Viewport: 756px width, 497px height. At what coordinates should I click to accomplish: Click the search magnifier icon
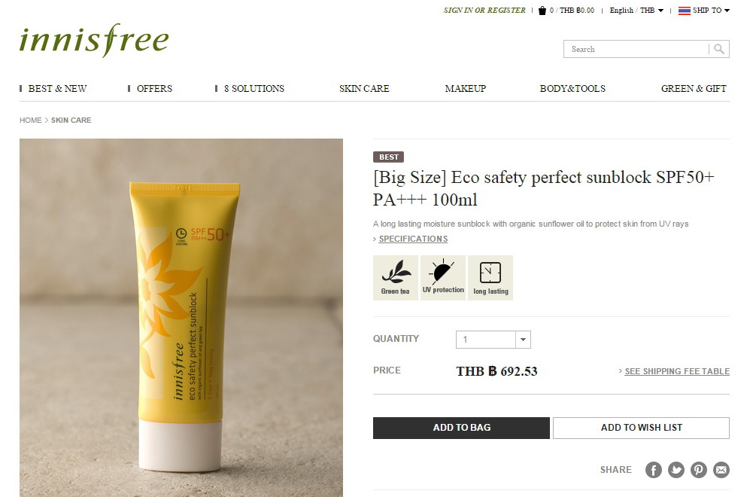719,49
